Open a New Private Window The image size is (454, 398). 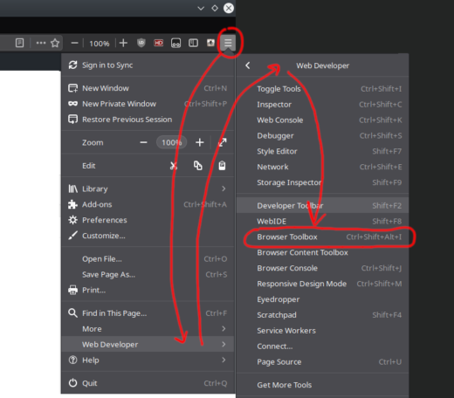coord(148,104)
